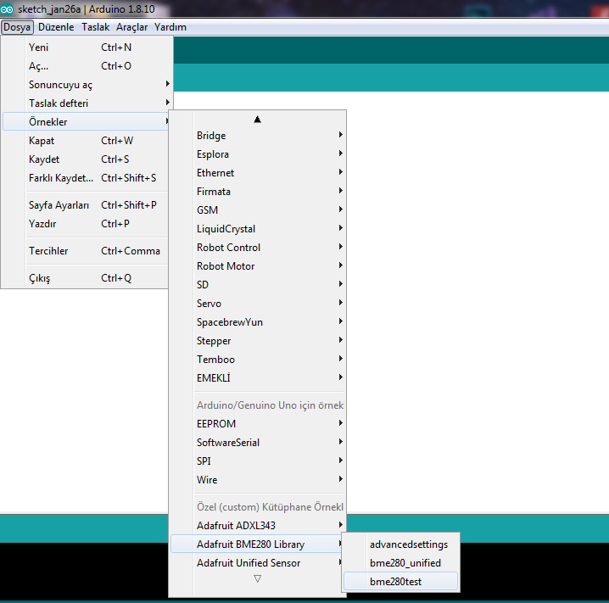Open Sayfa Ayarları page setup

tap(86, 205)
